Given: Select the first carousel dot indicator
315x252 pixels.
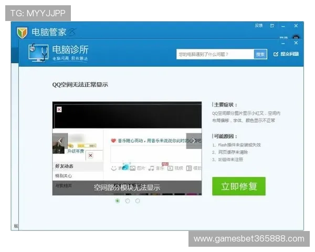Looking at the screenshot, I should point(118,201).
